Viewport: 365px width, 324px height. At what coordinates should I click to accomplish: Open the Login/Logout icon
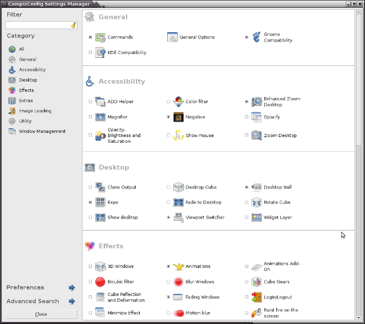click(x=256, y=297)
